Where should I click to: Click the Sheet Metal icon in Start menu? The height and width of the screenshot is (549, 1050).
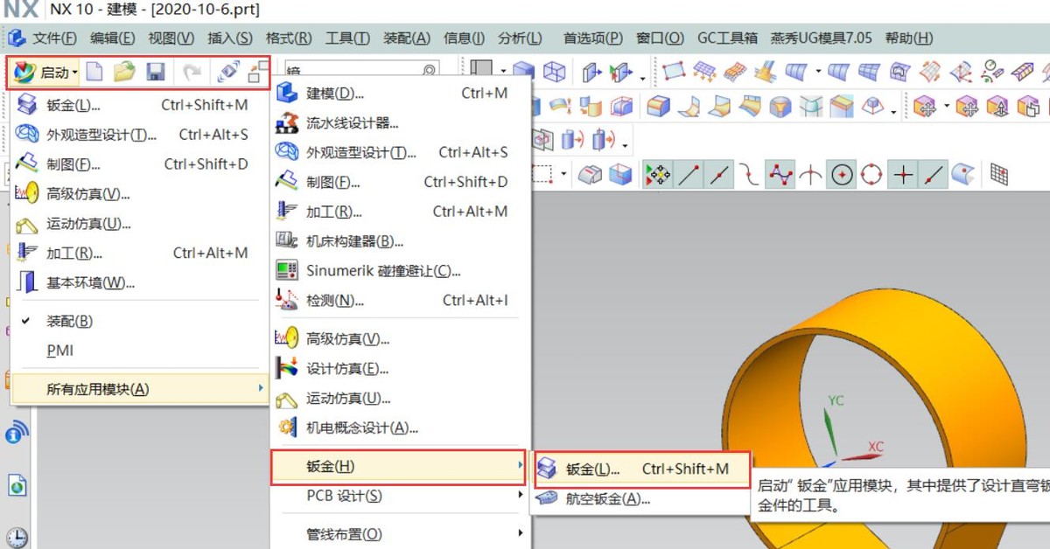[x=27, y=105]
